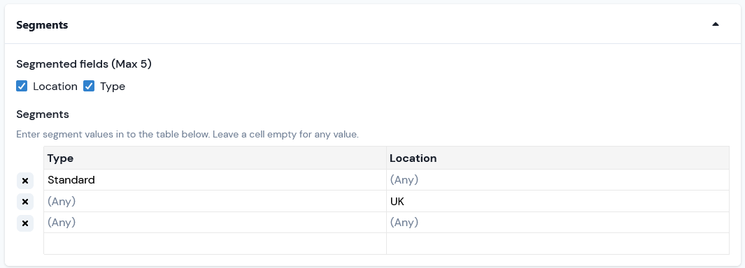Edit the Standard type cell
The height and width of the screenshot is (268, 745).
[x=215, y=180]
